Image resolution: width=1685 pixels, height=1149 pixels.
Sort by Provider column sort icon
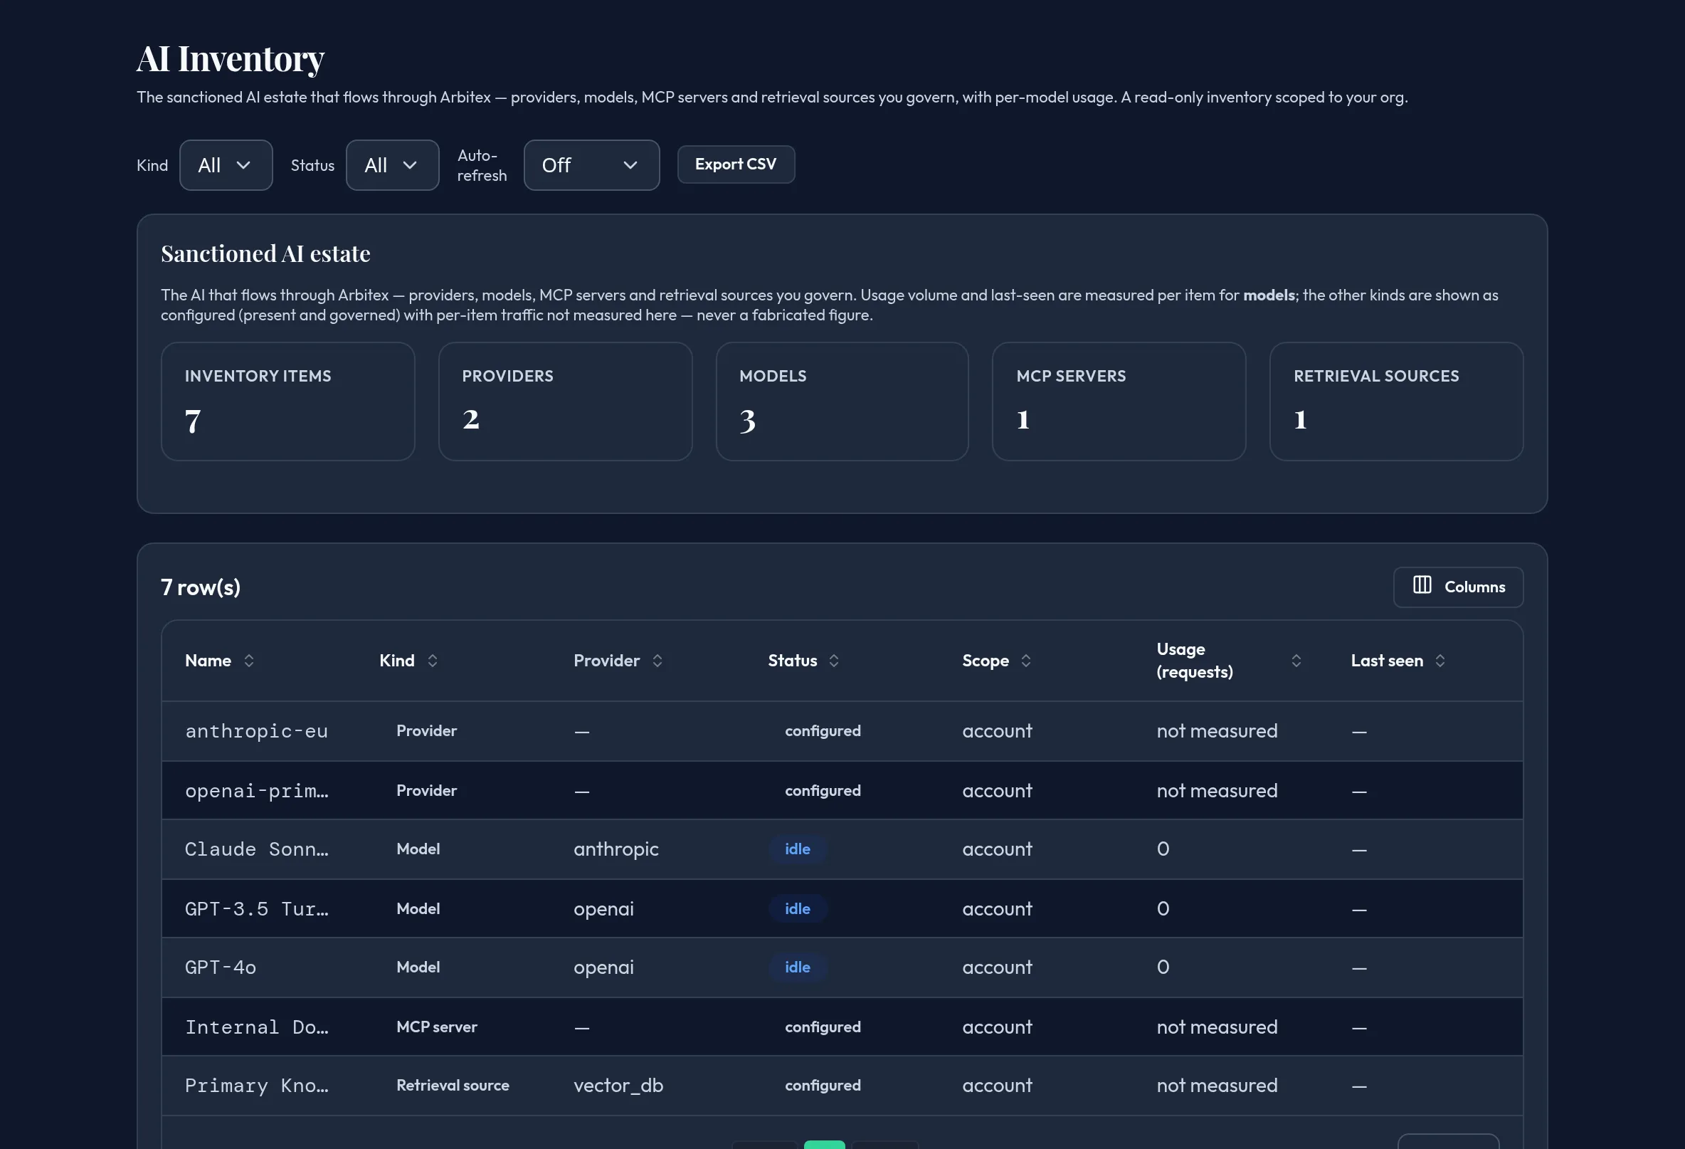coord(657,661)
